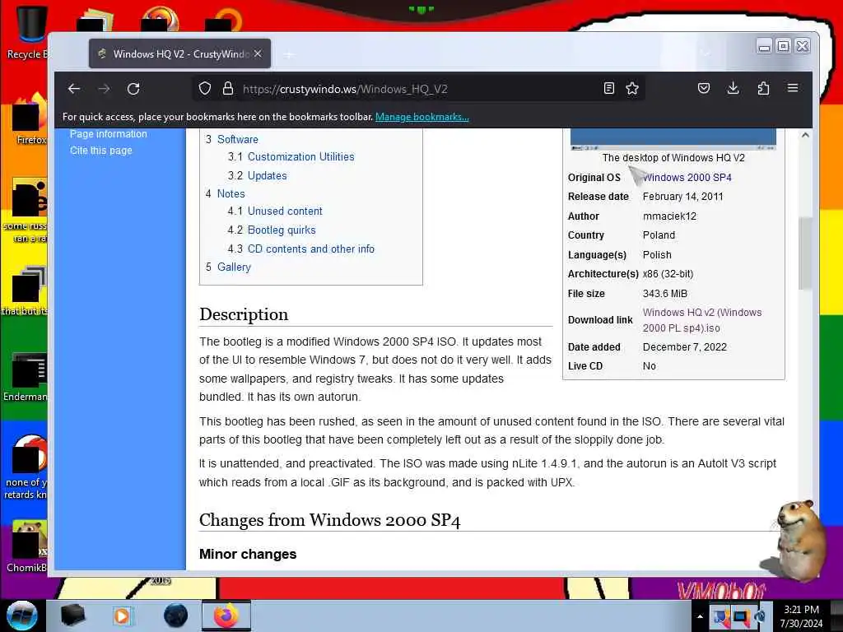Click the volume speaker tray icon
843x632 pixels.
tap(761, 617)
